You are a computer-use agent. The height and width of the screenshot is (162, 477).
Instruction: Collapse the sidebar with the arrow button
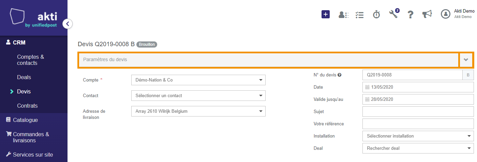[x=68, y=24]
